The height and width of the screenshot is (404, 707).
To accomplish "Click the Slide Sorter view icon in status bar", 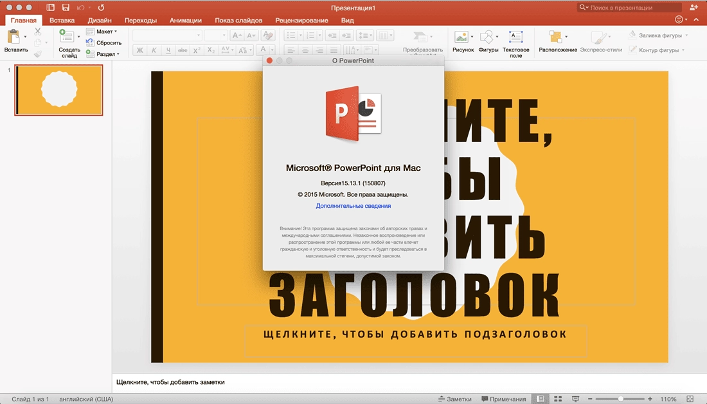I will [558, 399].
